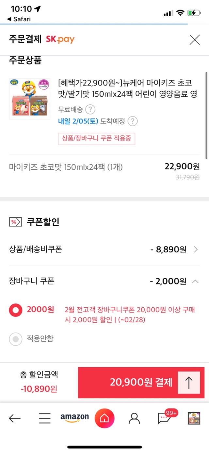
Task: Collapse the 장바구니 쿠폰 section
Action: 195,281
